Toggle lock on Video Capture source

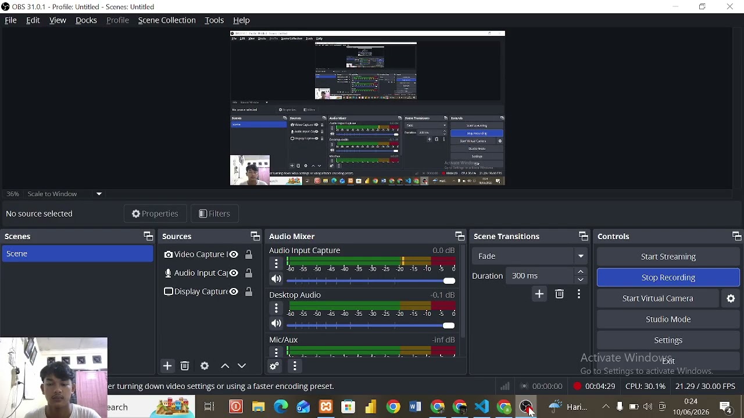pyautogui.click(x=249, y=255)
